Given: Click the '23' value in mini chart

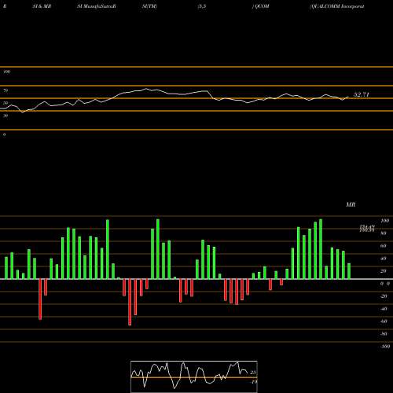Looking at the screenshot, I should tap(253, 373).
